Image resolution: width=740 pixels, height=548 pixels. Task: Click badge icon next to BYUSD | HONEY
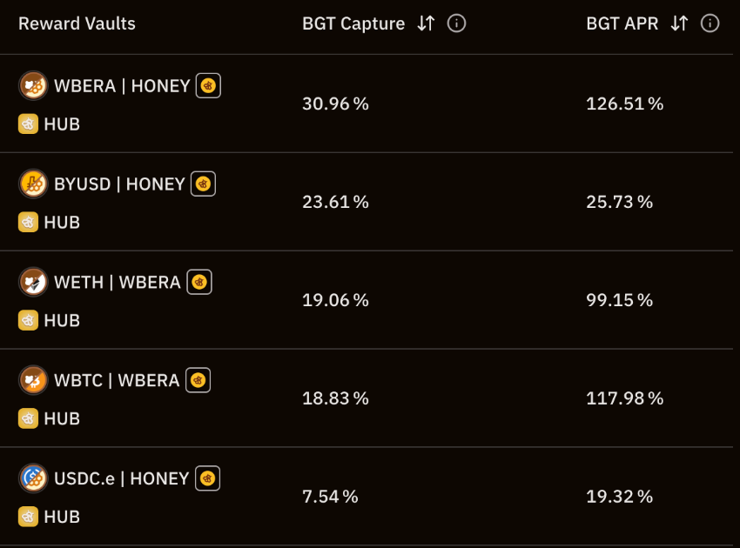pos(203,184)
